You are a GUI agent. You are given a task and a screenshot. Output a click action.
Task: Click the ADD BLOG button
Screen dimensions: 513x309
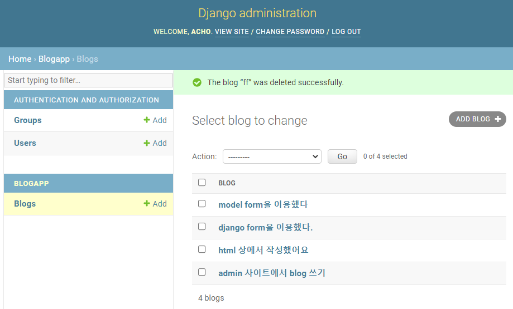click(477, 119)
